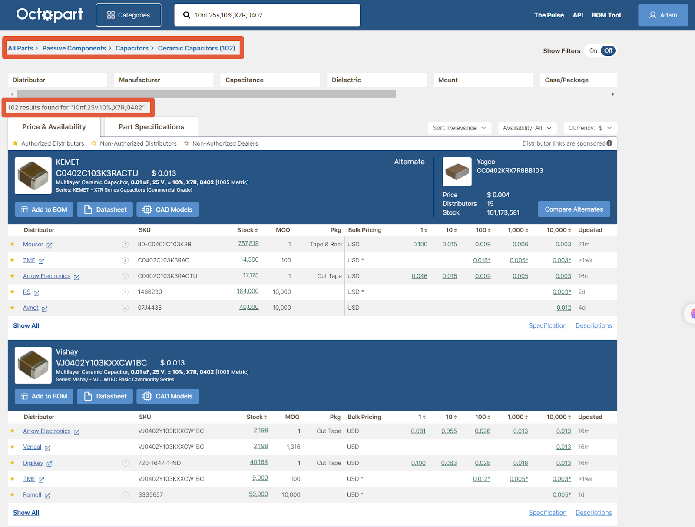695x527 pixels.
Task: Add Vishay VJ0402Y103KXXCW1BC to BOM
Action: (x=44, y=396)
